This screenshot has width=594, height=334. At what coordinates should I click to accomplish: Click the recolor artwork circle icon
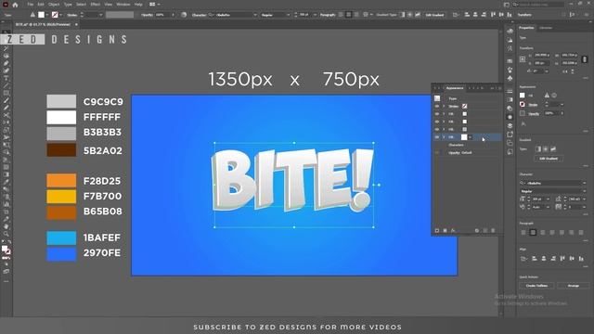point(184,15)
